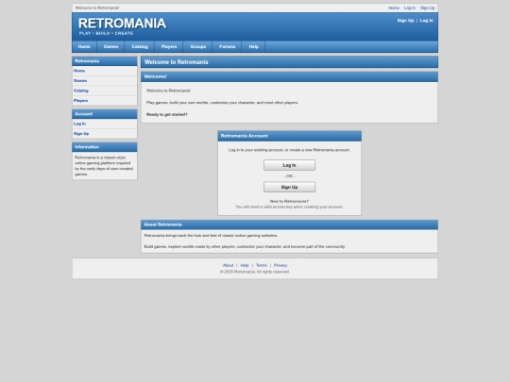Open the Home link in top utility bar
510x382 pixels.
[394, 8]
